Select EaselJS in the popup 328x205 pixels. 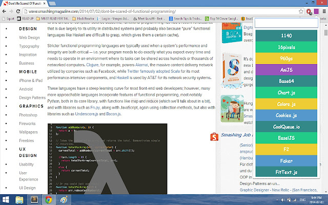[286, 138]
